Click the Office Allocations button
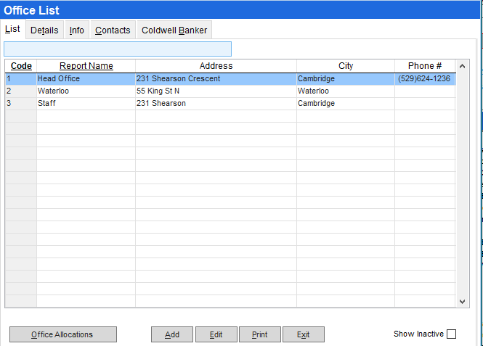 (62, 334)
